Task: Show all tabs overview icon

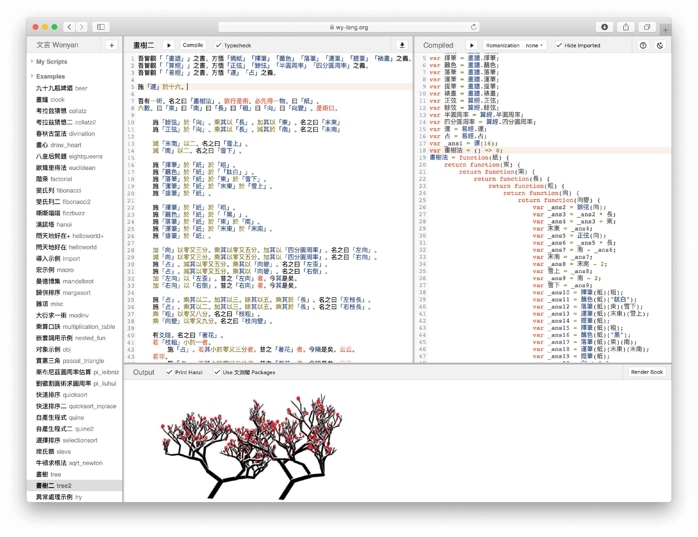Action: 647,27
